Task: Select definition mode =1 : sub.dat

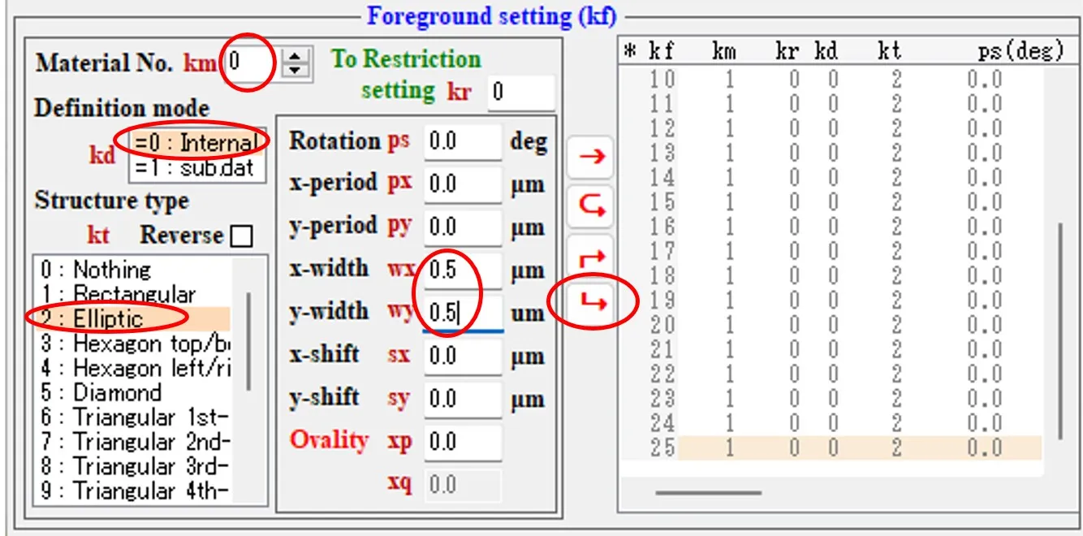Action: click(197, 167)
